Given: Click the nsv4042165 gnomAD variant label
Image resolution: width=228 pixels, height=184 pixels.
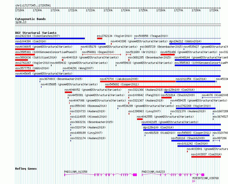Looking at the screenshot, I should pyautogui.click(x=170, y=122).
